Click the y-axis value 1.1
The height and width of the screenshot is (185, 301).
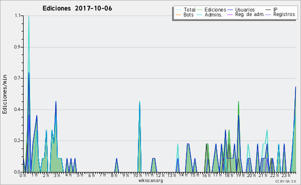pyautogui.click(x=18, y=15)
